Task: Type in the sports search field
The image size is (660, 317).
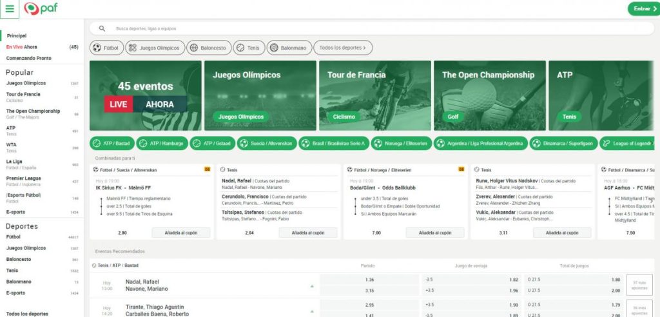Action: pos(258,29)
